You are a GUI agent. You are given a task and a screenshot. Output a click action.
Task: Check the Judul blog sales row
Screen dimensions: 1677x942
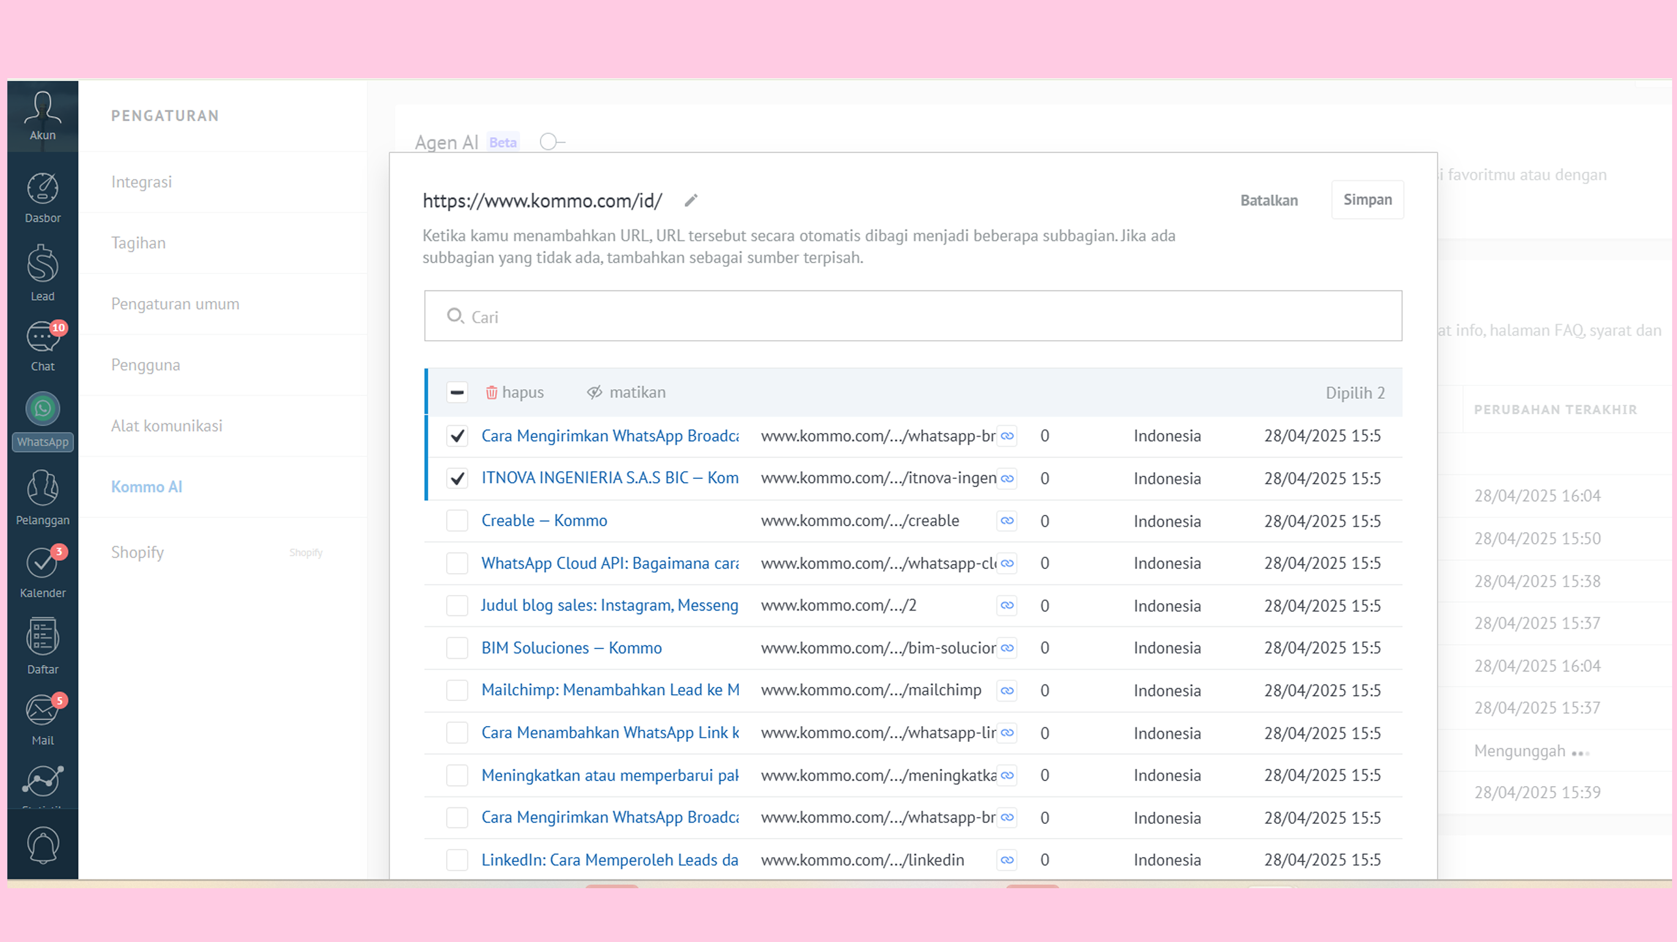point(457,605)
